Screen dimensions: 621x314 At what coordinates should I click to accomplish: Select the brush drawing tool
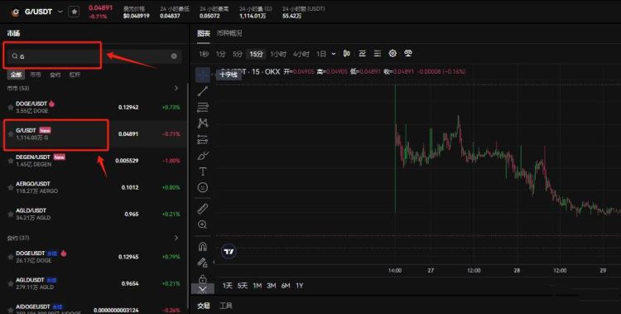(x=203, y=156)
